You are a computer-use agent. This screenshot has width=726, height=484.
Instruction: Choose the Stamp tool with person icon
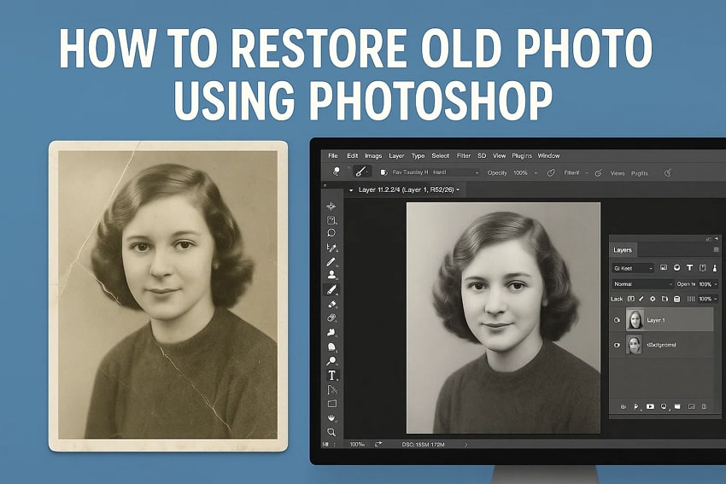331,275
